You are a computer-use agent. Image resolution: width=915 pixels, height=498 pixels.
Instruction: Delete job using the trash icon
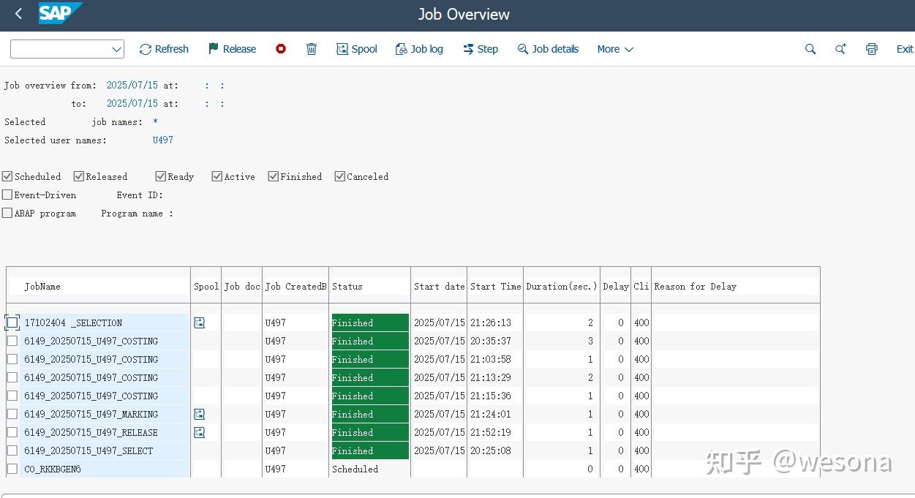point(312,49)
